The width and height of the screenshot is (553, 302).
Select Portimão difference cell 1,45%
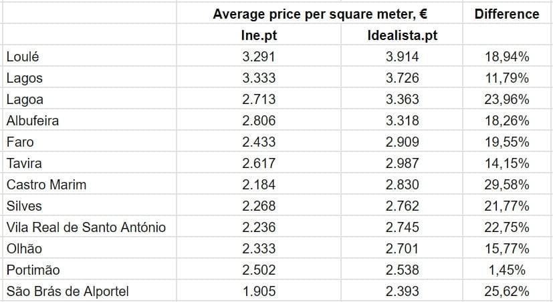(x=506, y=270)
